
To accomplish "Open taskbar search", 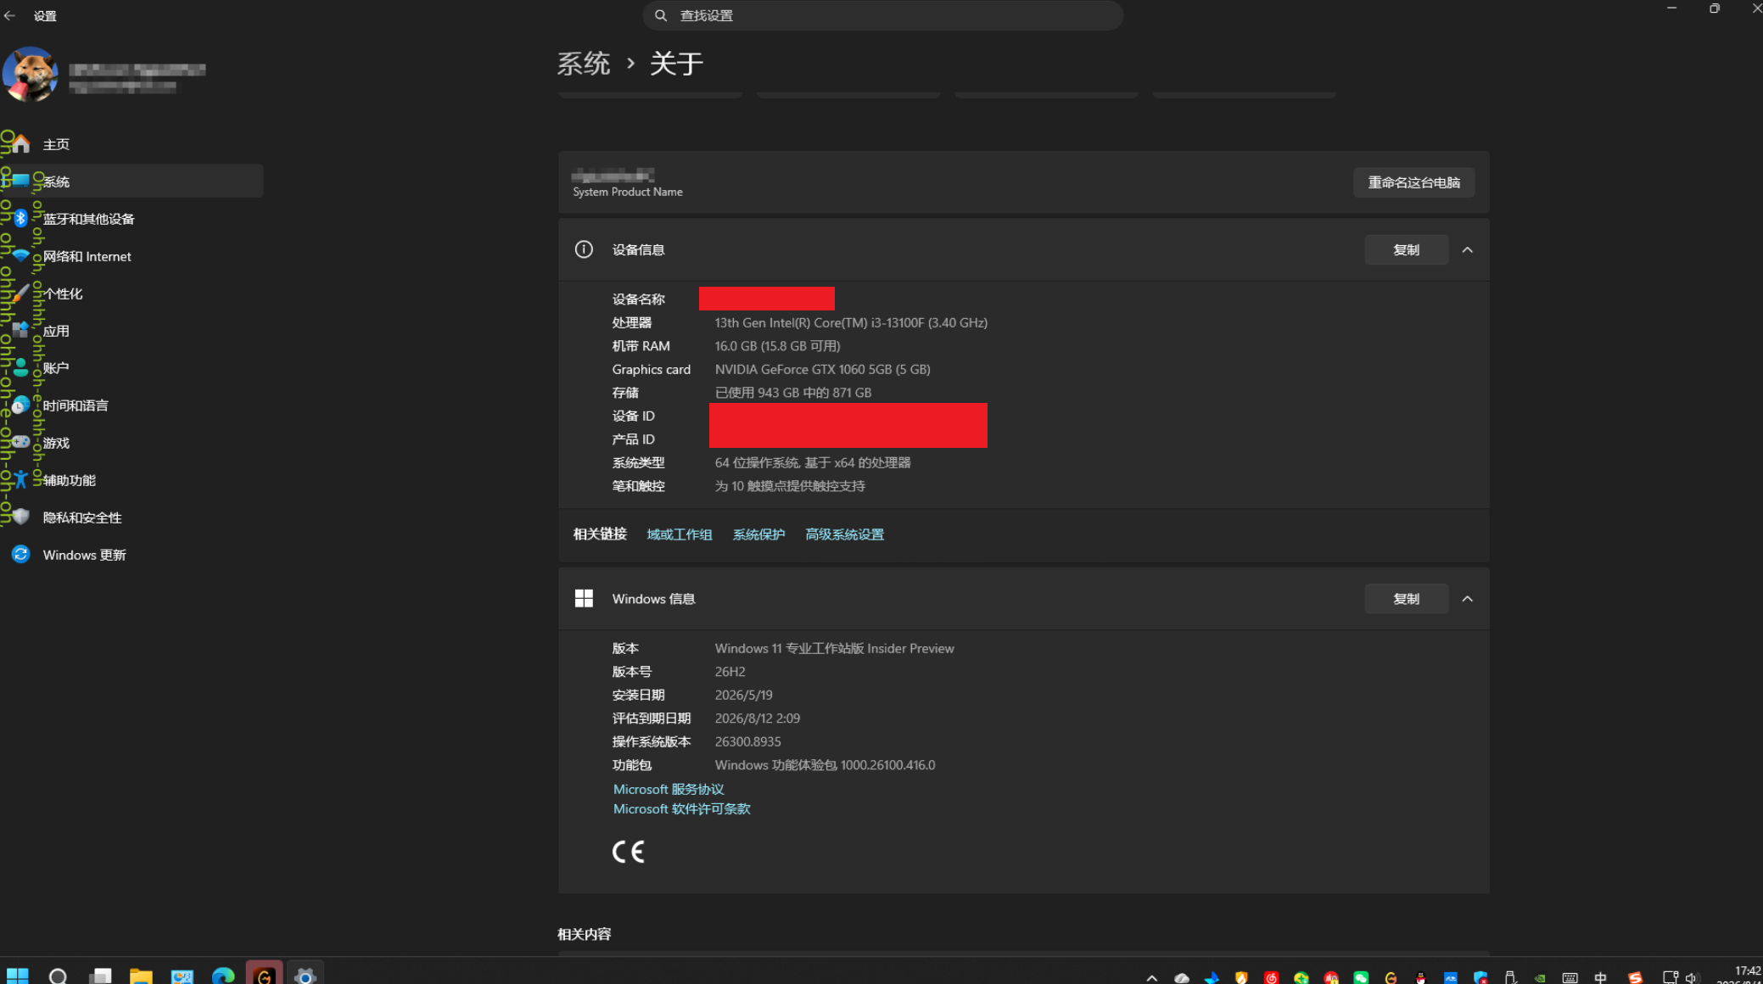I will coord(58,976).
